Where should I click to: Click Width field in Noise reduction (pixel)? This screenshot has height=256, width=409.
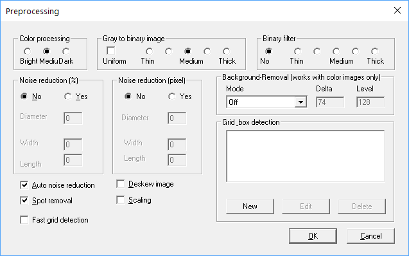177,145
